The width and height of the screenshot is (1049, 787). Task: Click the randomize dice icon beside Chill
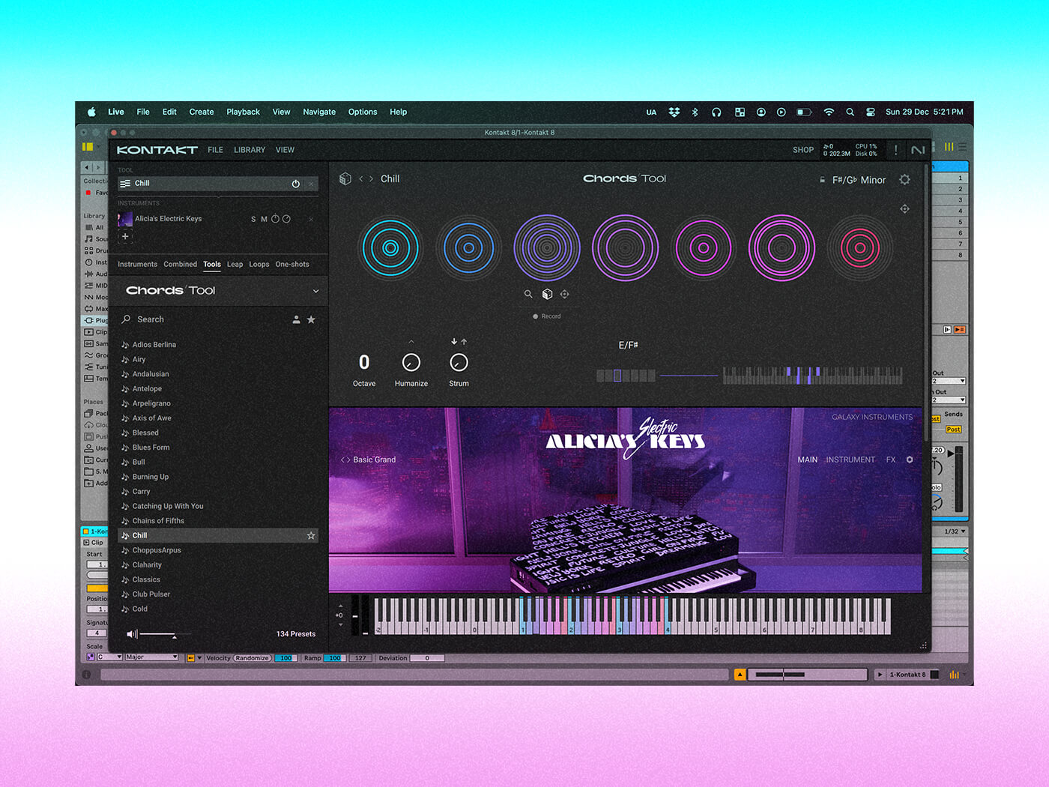coord(345,179)
